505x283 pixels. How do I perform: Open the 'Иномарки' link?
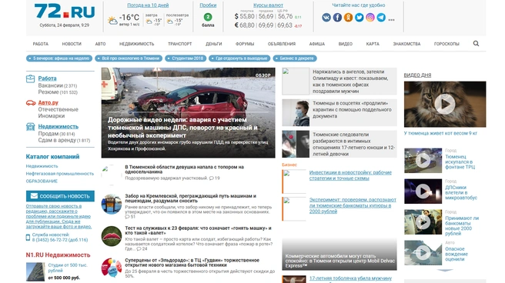click(x=52, y=116)
